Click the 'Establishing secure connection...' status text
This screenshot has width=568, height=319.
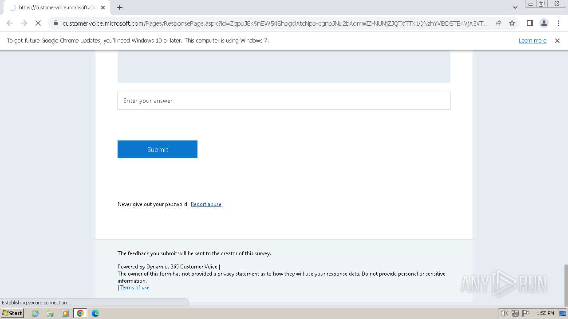[x=36, y=303]
